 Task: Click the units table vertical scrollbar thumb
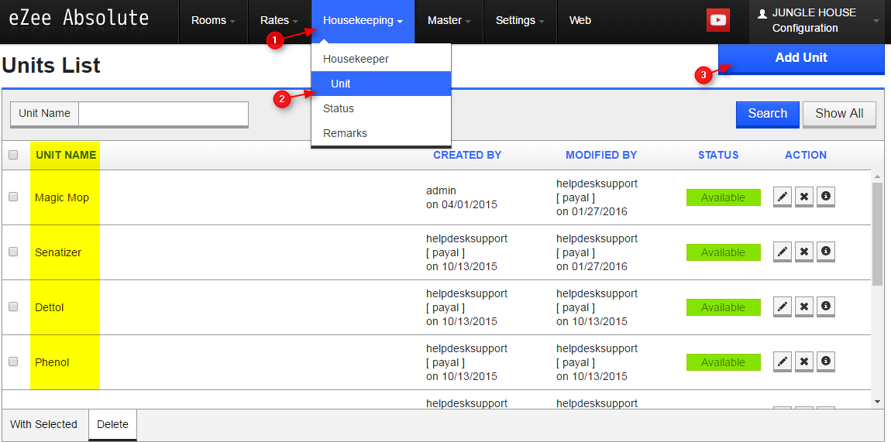coord(877,233)
